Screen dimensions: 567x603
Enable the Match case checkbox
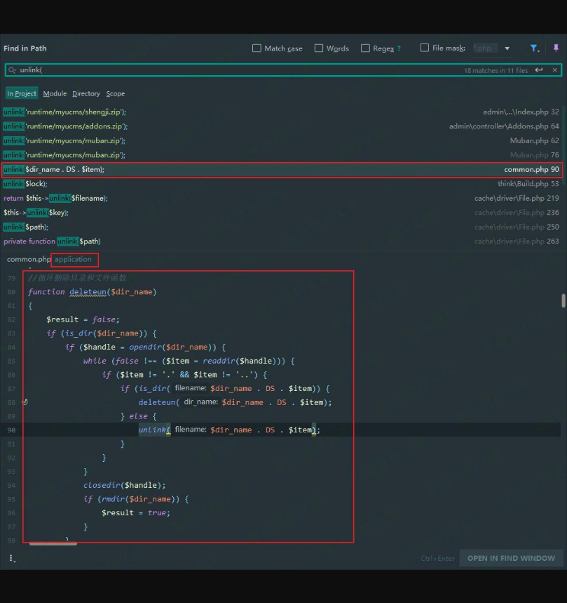click(257, 48)
